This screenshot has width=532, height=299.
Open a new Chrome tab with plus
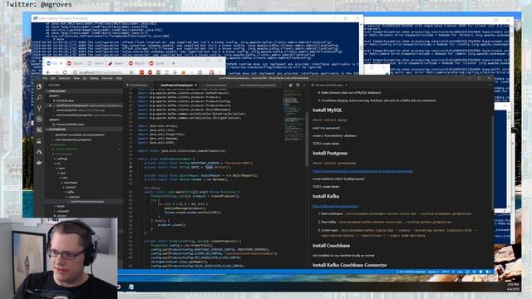(x=173, y=63)
